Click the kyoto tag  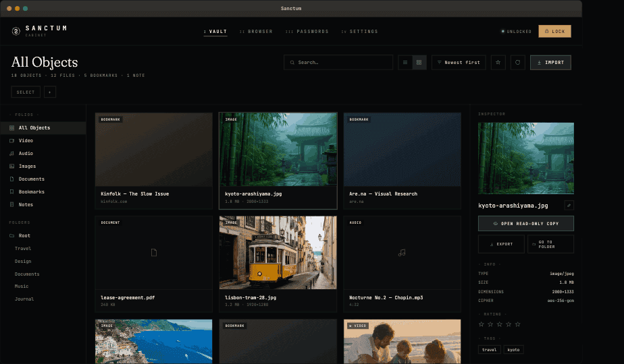513,350
